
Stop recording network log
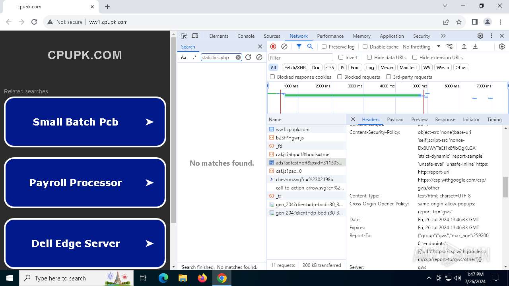coord(273,46)
